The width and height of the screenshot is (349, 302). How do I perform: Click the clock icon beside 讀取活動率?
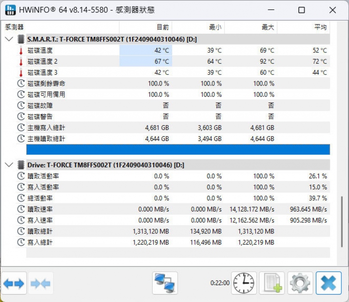21,176
